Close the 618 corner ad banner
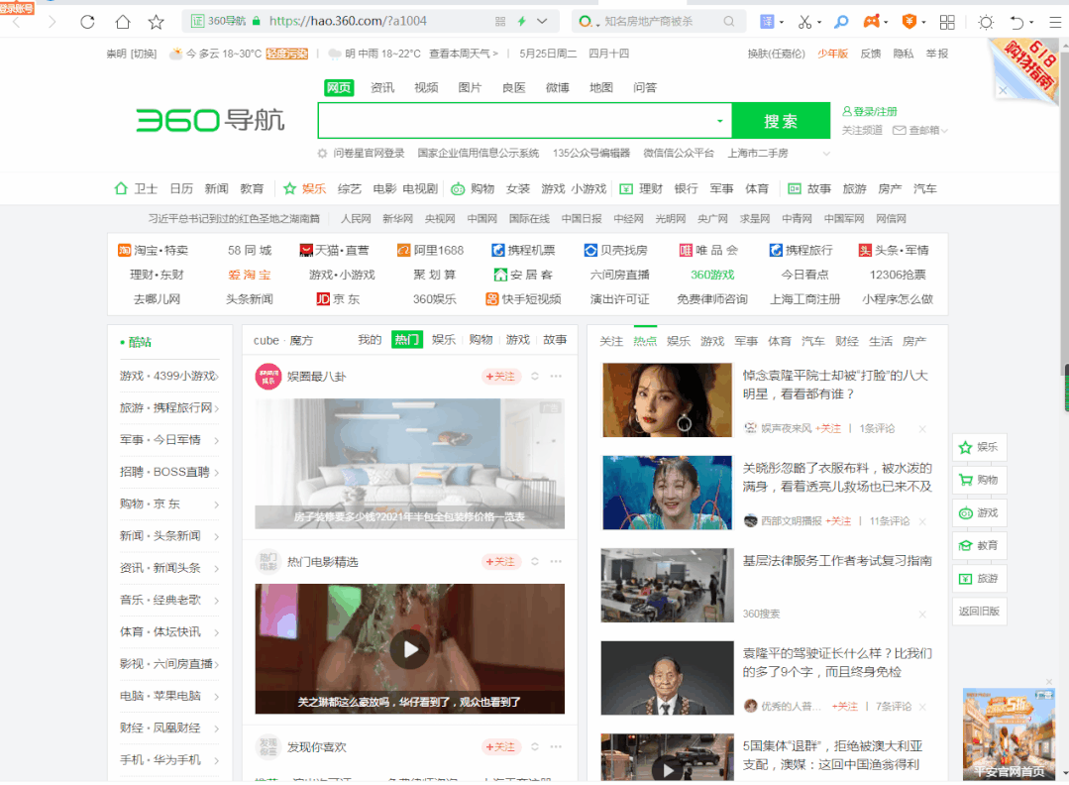This screenshot has height=785, width=1069. pos(1003,90)
